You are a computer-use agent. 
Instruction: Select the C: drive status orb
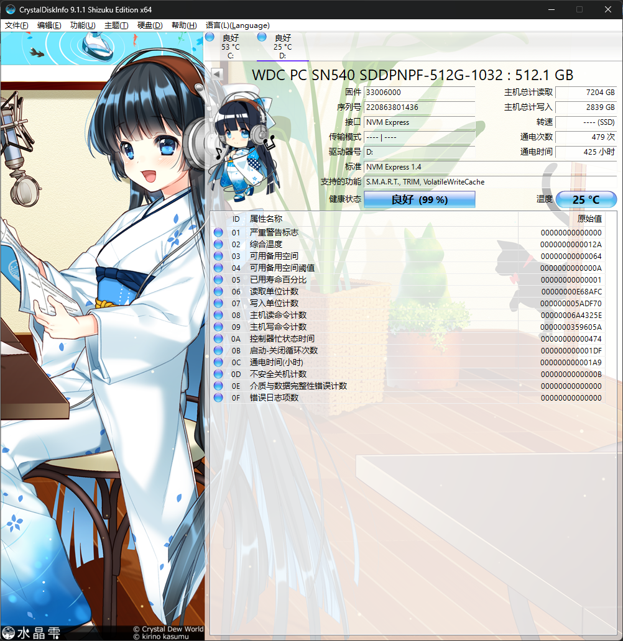click(210, 37)
